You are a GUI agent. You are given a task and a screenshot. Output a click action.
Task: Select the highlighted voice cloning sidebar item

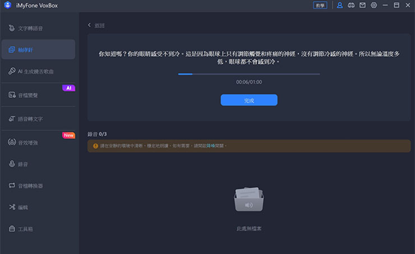coord(38,49)
